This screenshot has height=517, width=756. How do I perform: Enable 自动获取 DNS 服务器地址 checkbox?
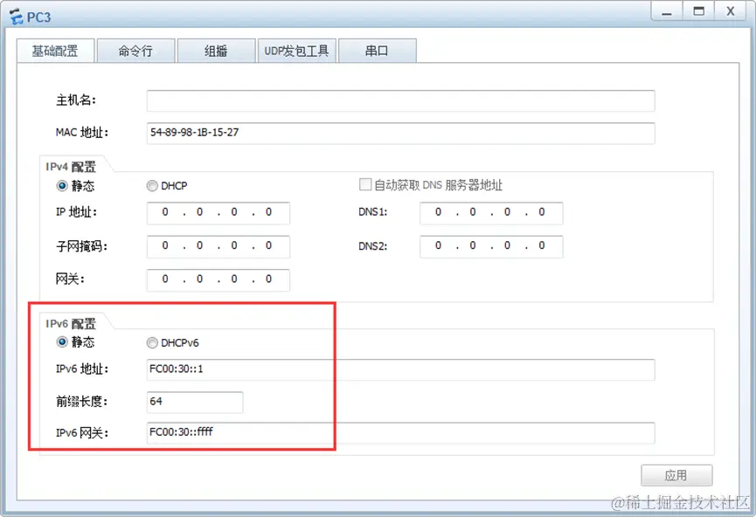point(365,184)
